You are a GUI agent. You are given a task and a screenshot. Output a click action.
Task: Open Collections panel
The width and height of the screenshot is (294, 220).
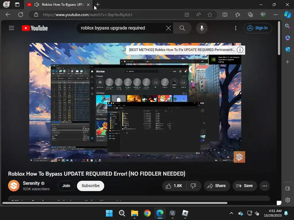pyautogui.click(x=250, y=15)
